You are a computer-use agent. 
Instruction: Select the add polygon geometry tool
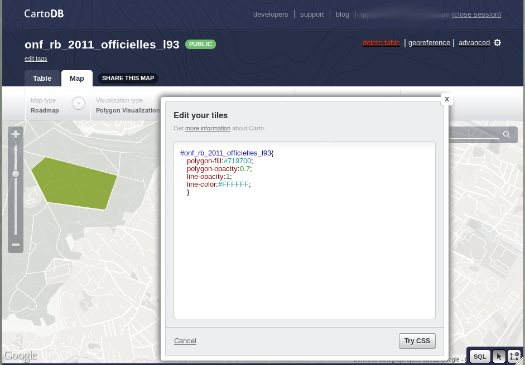tap(514, 357)
